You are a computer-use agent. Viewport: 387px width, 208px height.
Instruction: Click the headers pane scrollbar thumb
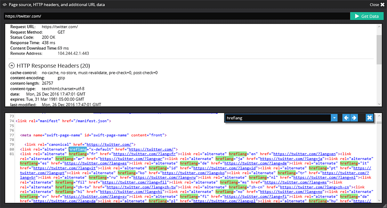(379, 50)
